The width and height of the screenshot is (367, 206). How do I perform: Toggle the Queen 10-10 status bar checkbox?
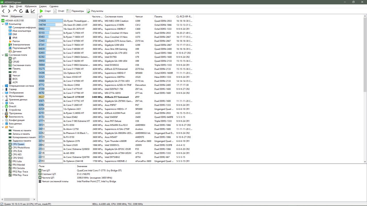2,204
